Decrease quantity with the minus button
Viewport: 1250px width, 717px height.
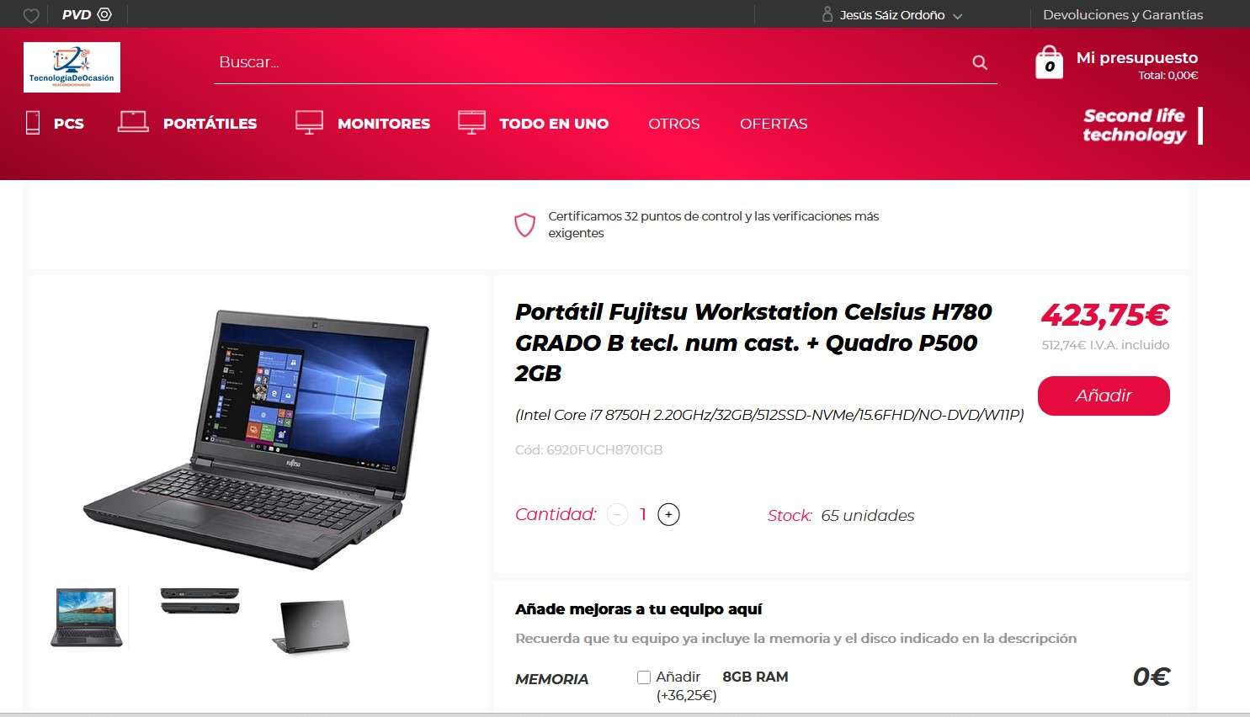(617, 514)
